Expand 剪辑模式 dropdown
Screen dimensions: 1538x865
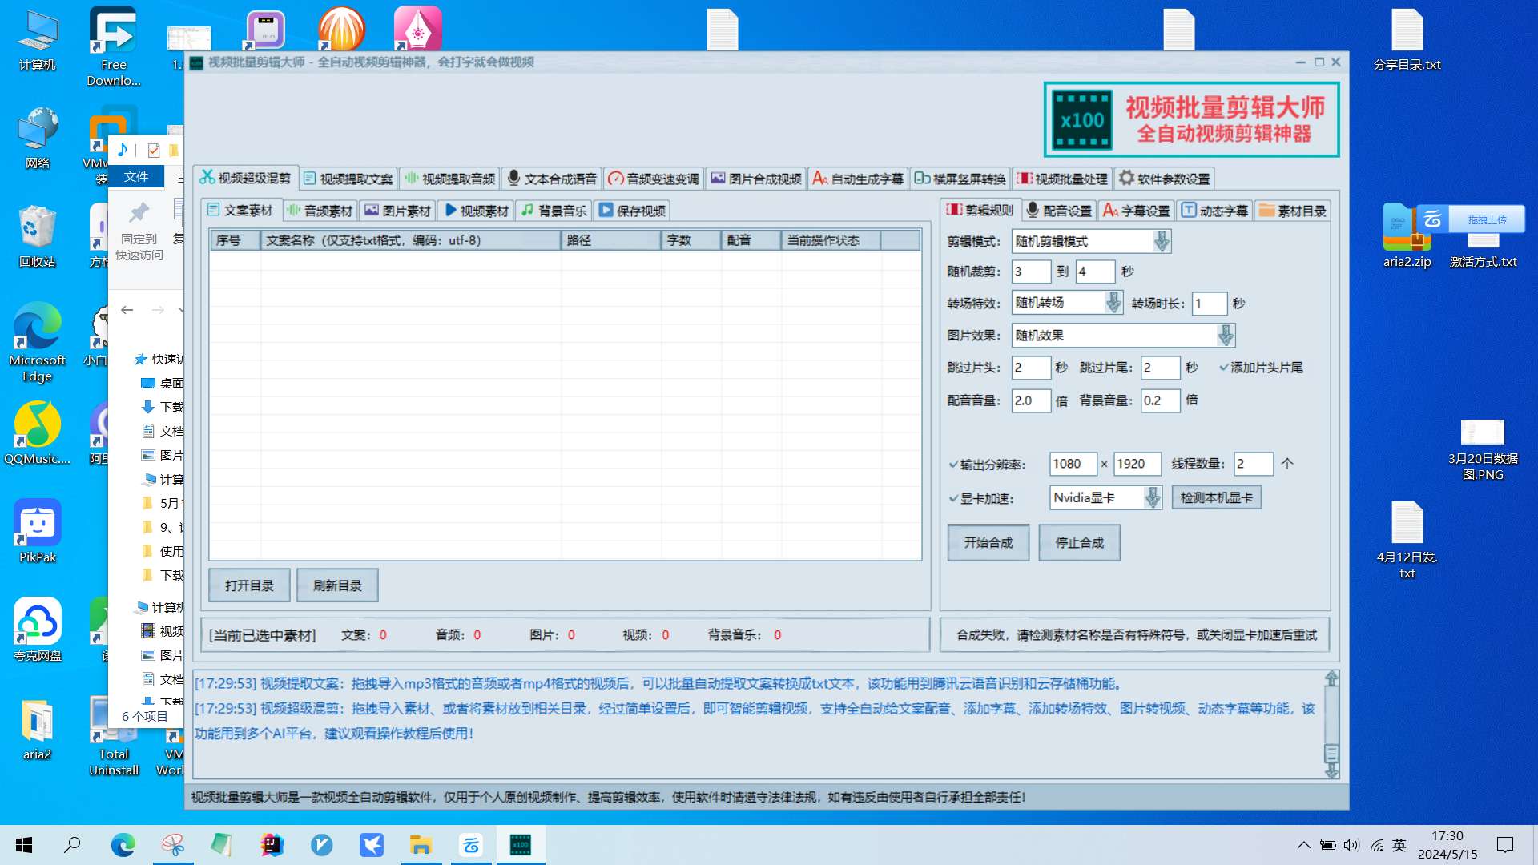click(1161, 241)
